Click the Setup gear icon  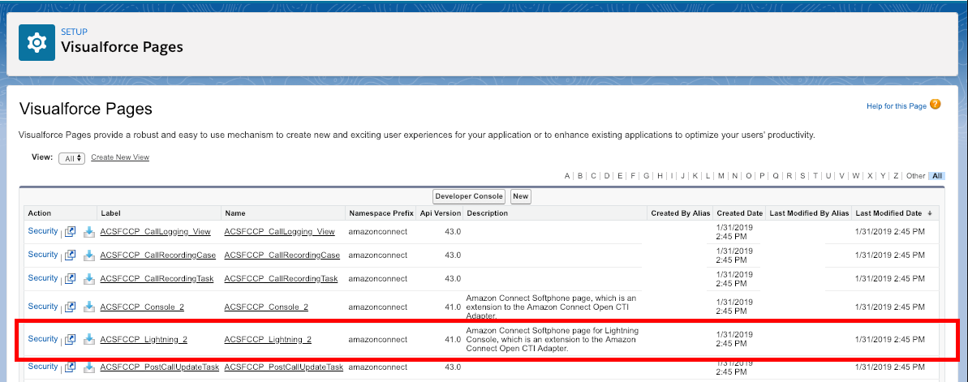(x=37, y=43)
